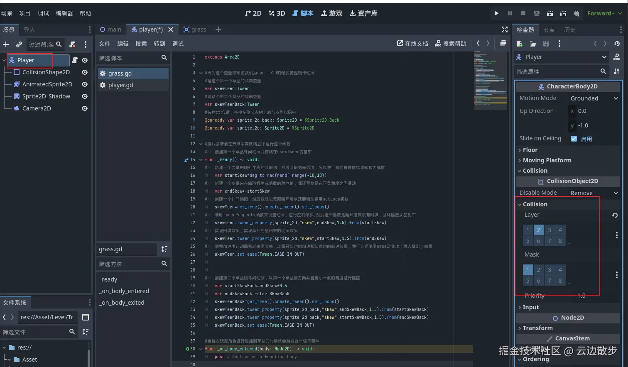Open 在线文档 online docs
The height and width of the screenshot is (367, 628).
[412, 43]
